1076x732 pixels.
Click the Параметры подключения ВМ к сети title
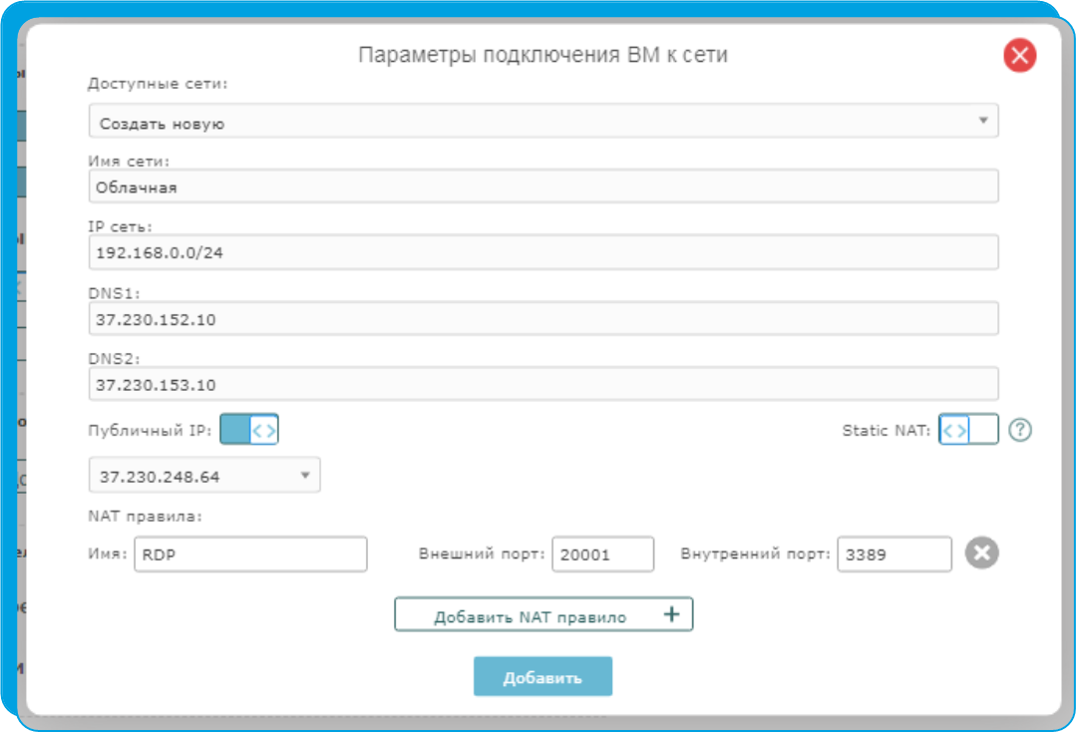542,55
